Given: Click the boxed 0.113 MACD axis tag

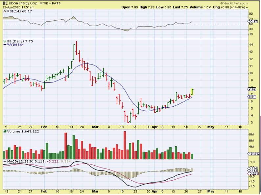Looking at the screenshot, I should point(253,171).
